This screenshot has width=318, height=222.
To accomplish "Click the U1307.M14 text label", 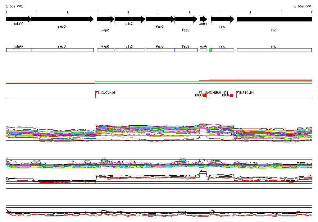I will [x=107, y=93].
